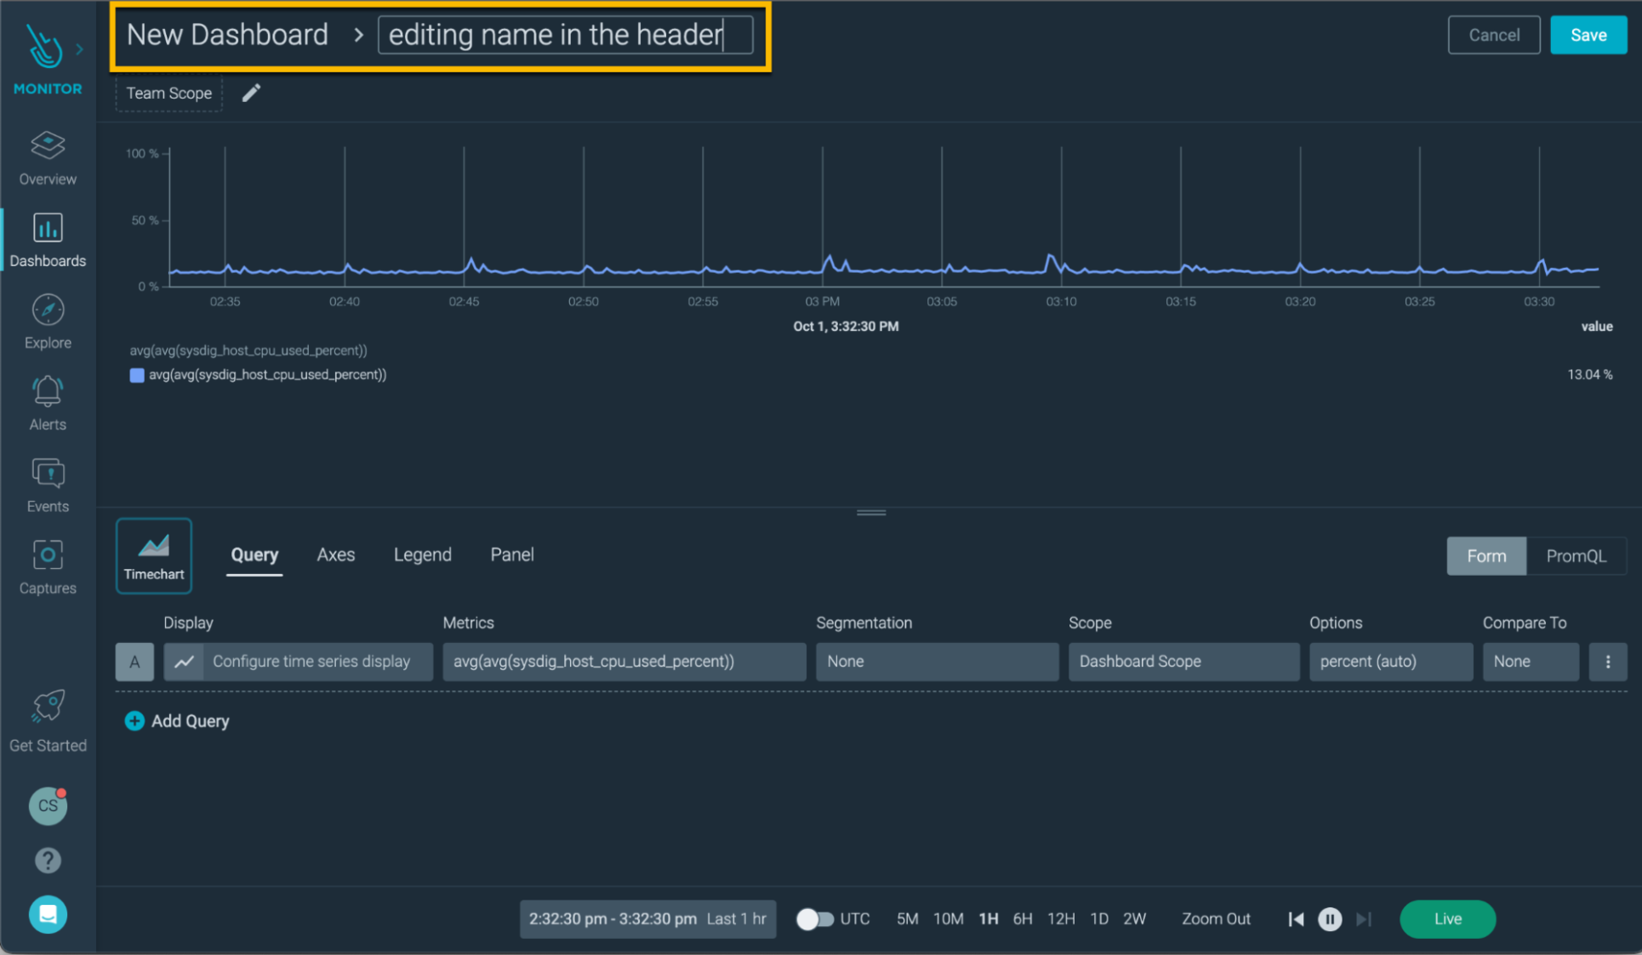
Task: Select the Form query mode
Action: click(x=1485, y=556)
